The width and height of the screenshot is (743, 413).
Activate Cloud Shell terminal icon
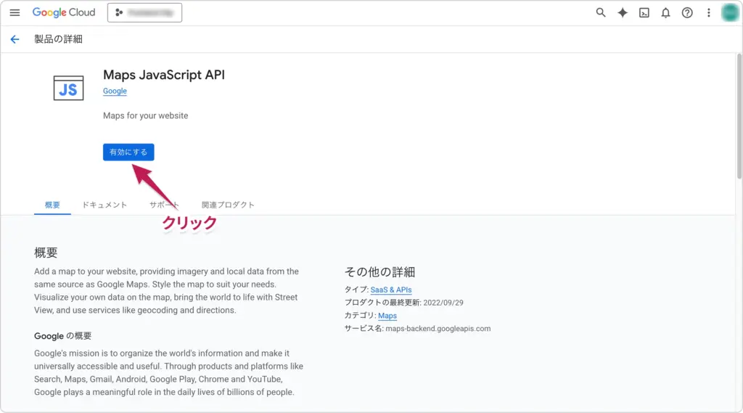(644, 13)
